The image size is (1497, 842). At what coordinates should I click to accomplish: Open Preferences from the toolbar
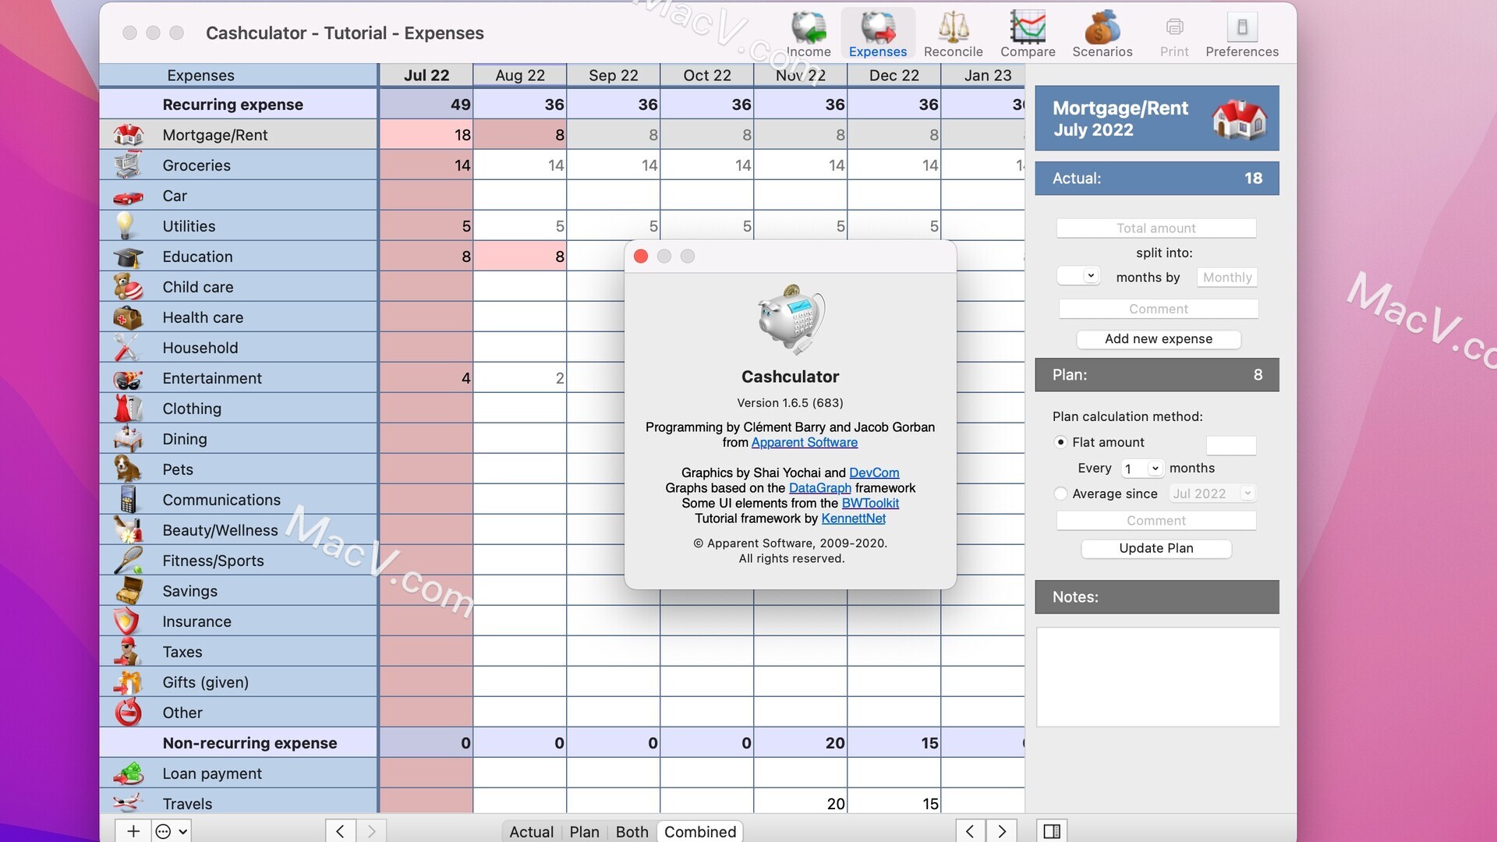pyautogui.click(x=1242, y=34)
